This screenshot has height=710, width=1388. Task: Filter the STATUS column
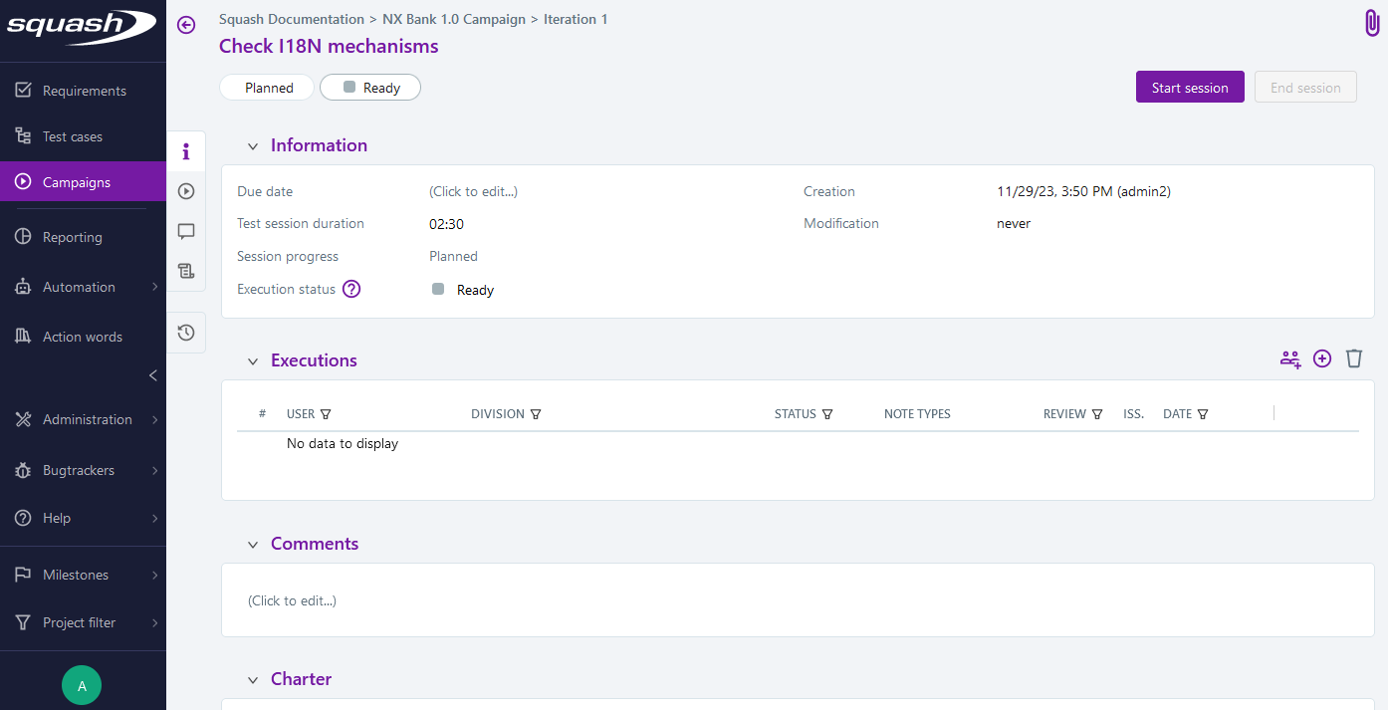(827, 414)
